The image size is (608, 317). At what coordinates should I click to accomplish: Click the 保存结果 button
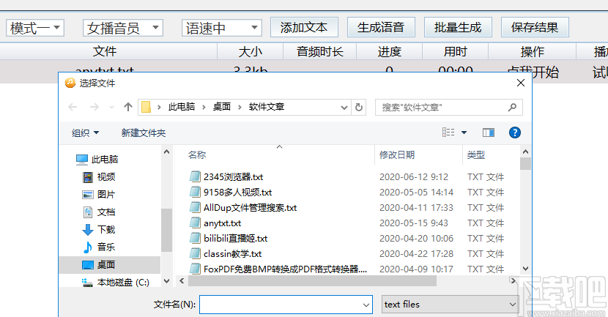pos(535,27)
